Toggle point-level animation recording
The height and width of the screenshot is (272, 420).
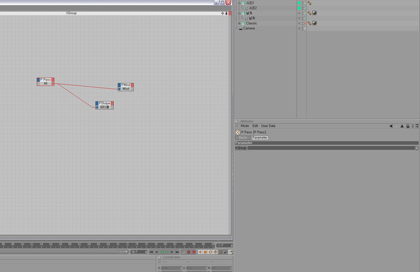click(x=220, y=252)
